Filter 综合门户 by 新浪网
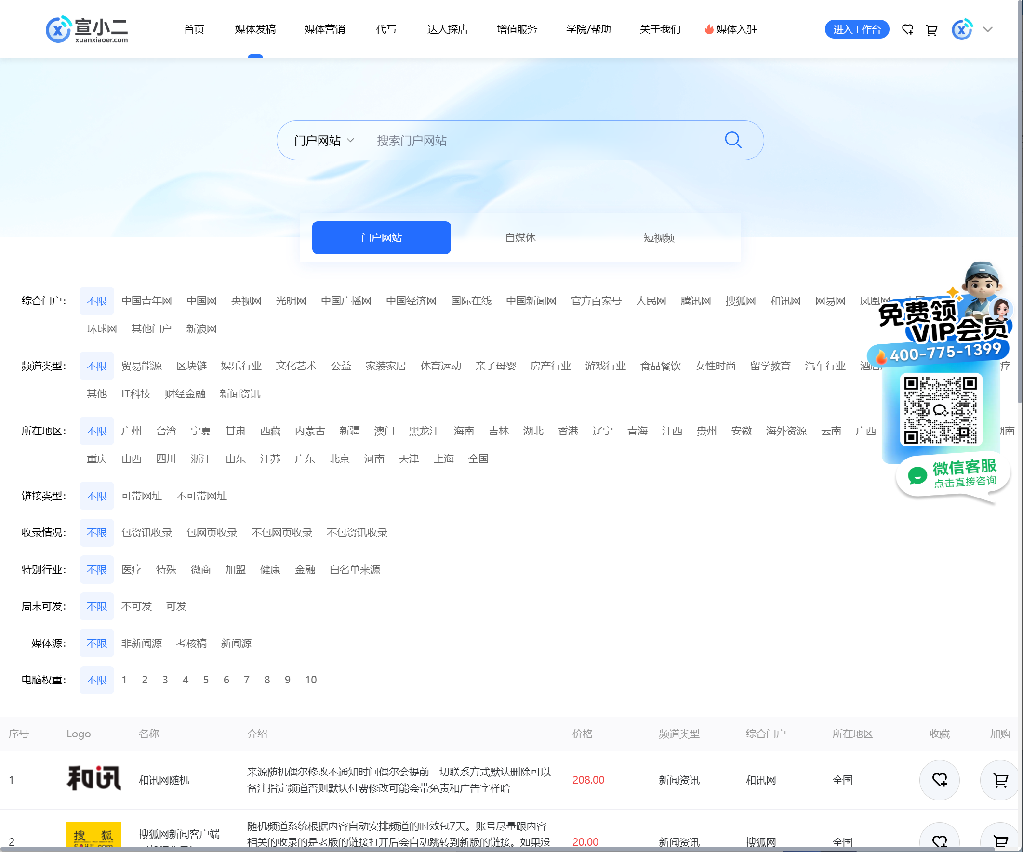This screenshot has height=852, width=1023. [201, 329]
